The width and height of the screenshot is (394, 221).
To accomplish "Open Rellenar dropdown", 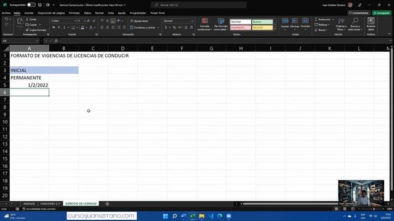I will (322, 25).
